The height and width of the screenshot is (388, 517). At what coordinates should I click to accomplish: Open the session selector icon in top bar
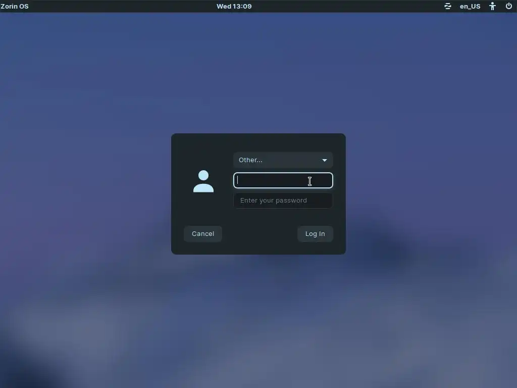tap(447, 6)
